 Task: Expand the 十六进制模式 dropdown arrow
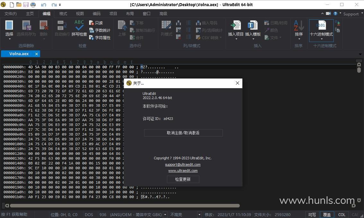(322, 39)
